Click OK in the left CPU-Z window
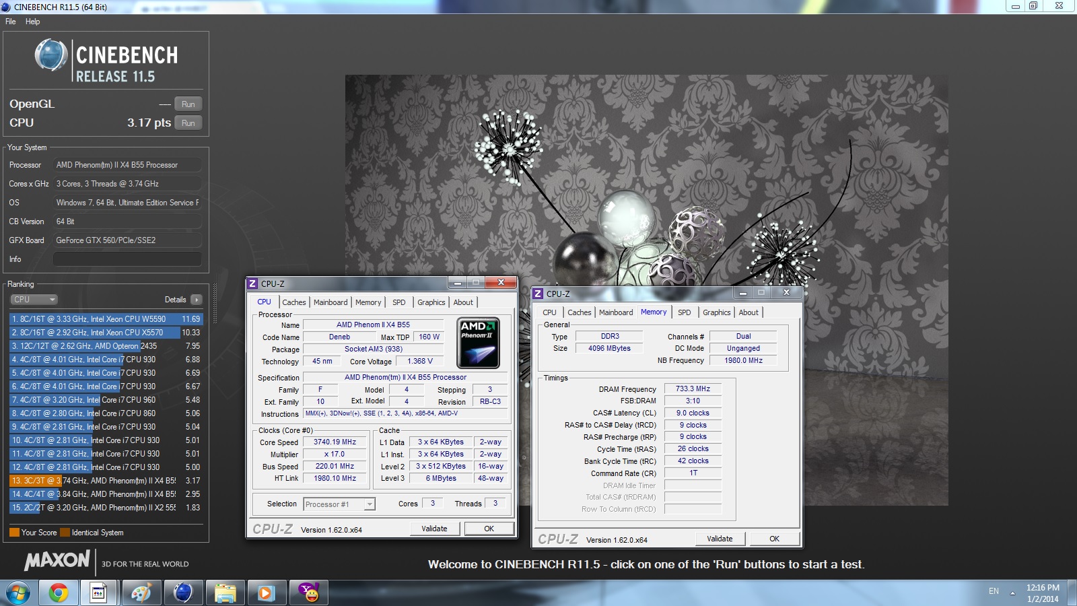Viewport: 1077px width, 606px height. pos(489,529)
